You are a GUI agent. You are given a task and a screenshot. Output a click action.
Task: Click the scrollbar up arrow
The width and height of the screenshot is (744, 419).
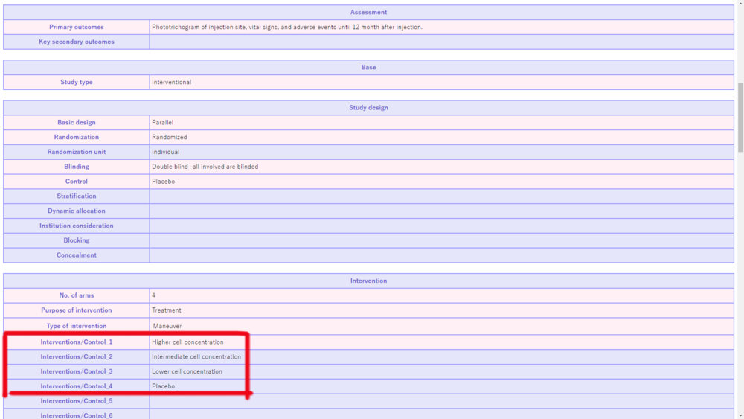tap(739, 4)
